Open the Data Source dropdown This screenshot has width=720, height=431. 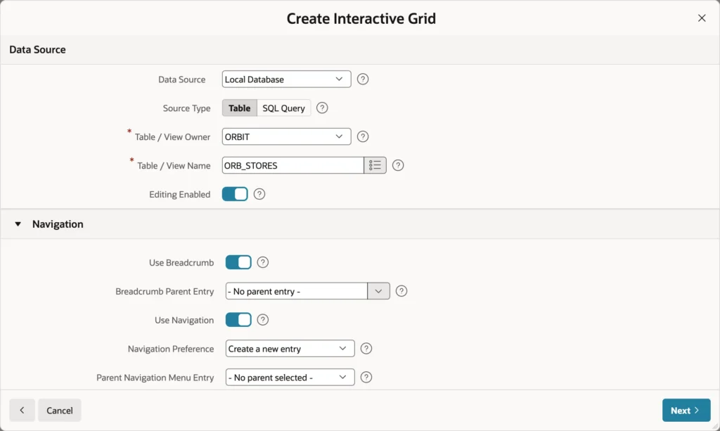coord(287,79)
